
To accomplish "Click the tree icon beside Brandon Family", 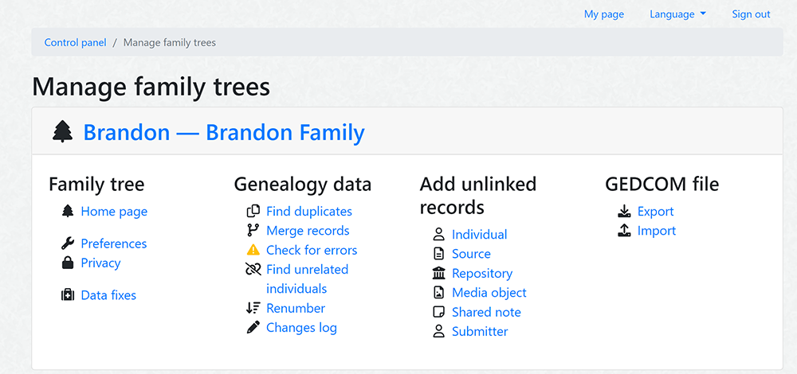I will tap(62, 132).
